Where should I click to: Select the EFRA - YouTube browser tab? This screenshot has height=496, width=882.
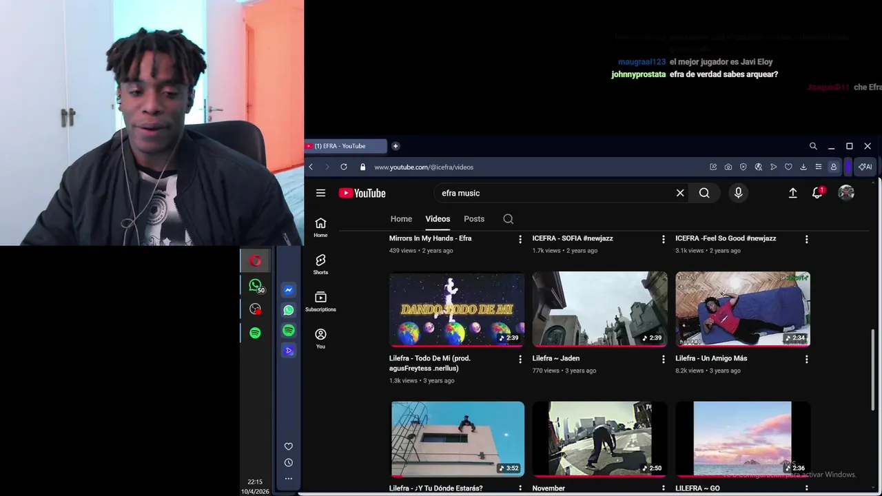click(x=346, y=146)
